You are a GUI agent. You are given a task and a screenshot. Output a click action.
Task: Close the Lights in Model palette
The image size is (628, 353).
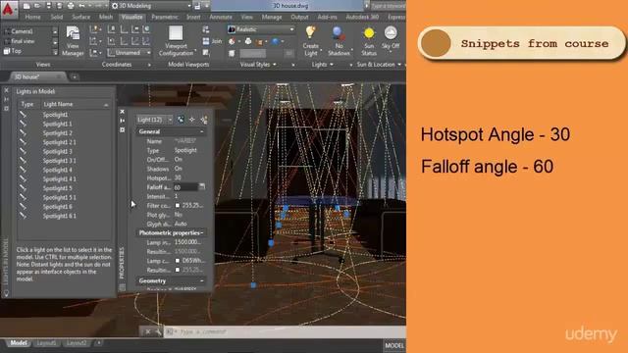pos(7,91)
